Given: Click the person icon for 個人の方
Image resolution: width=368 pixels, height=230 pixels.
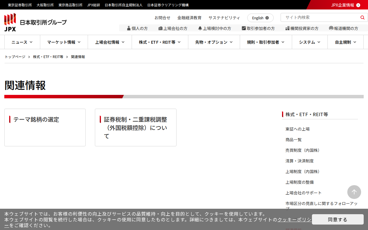Looking at the screenshot, I should point(129,28).
